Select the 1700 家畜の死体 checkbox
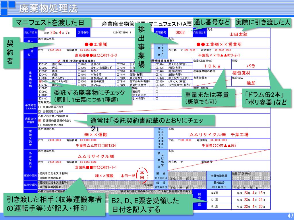Screen dimensions: 294x220 [x=79, y=82]
